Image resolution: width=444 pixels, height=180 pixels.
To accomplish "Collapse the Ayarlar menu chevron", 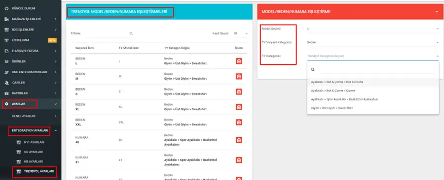I will (x=56, y=104).
